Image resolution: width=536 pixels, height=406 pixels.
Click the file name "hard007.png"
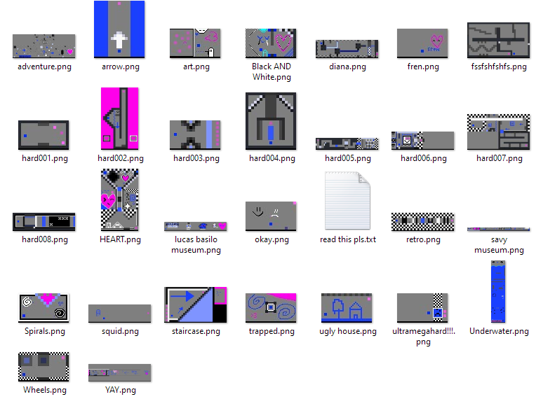click(x=499, y=158)
